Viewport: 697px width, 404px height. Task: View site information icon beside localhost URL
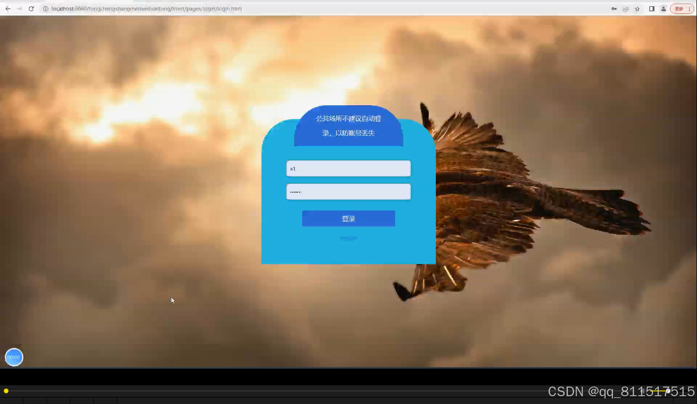(46, 9)
